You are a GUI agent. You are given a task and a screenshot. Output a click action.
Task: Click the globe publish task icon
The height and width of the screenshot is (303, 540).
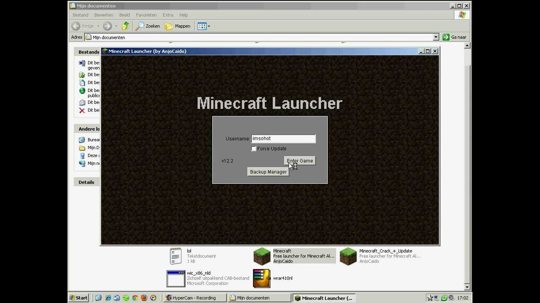point(82,91)
